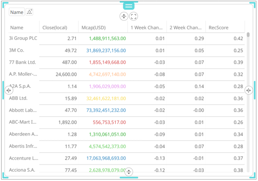The height and width of the screenshot is (181, 258).
Task: Click the Close value 77.45
Action: pyautogui.click(x=71, y=170)
